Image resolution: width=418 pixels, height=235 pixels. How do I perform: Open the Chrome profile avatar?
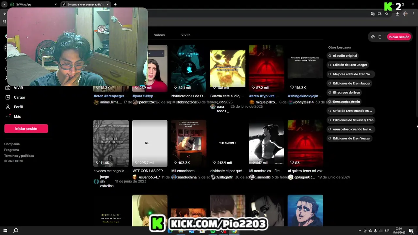pos(405,14)
